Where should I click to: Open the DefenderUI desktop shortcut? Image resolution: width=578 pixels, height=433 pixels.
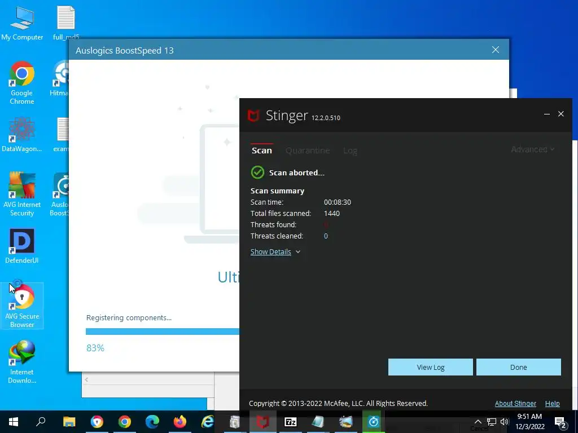point(22,246)
